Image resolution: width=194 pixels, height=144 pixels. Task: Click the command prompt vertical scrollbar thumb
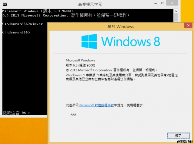click(176, 17)
